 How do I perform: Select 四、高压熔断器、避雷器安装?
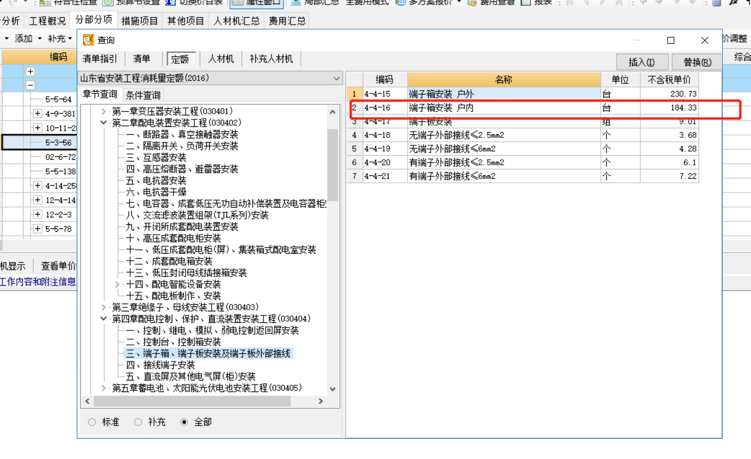(182, 169)
